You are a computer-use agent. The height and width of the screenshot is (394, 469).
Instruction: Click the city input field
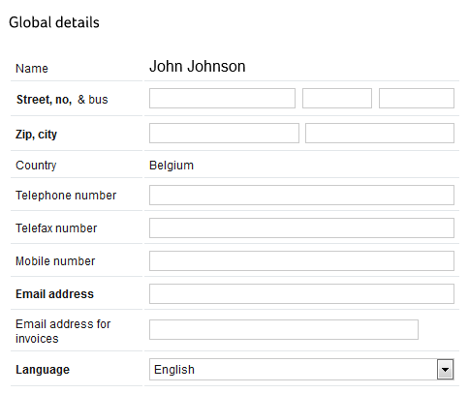pyautogui.click(x=380, y=133)
